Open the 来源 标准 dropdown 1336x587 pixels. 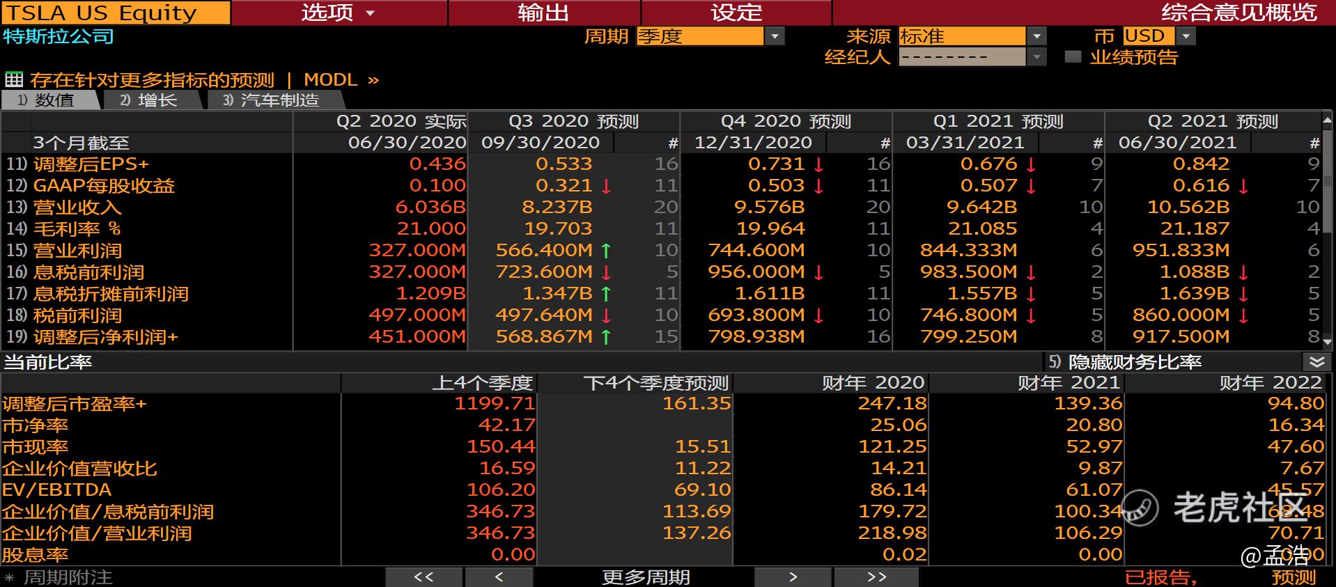[1037, 36]
